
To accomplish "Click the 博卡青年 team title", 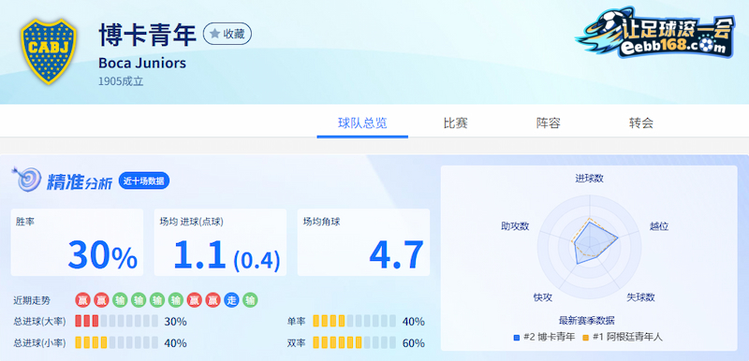I will (148, 35).
